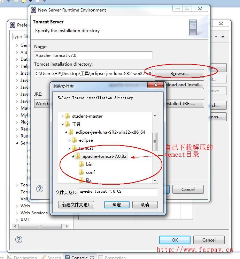Click the folder tree vertical scrollbar thumb
This screenshot has width=240, height=259.
tap(155, 142)
